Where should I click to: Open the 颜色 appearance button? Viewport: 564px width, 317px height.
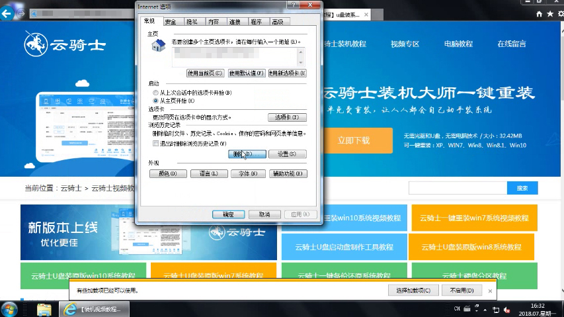click(168, 174)
